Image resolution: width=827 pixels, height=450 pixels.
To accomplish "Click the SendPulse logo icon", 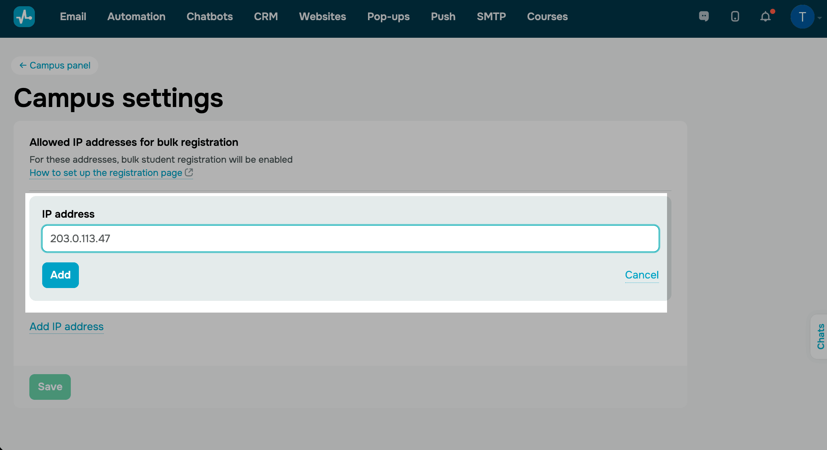I will point(24,16).
